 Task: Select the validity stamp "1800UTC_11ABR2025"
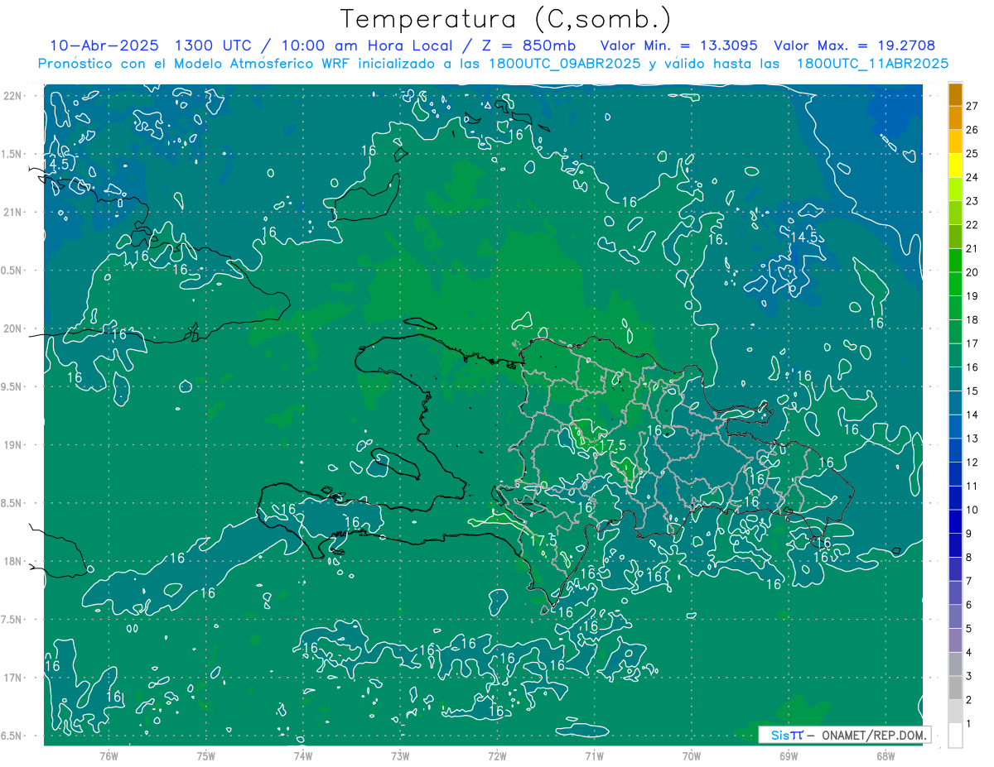coord(872,64)
